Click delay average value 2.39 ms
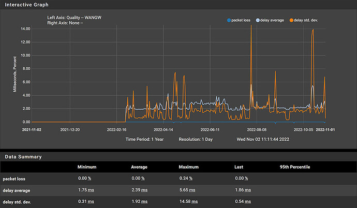The height and width of the screenshot is (208, 357). pos(140,190)
